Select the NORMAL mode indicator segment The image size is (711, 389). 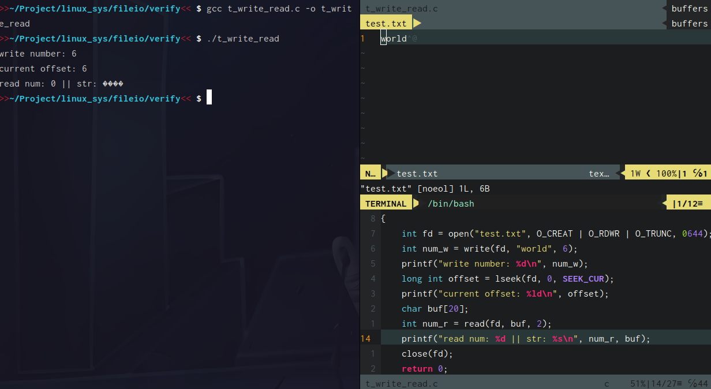click(x=370, y=173)
